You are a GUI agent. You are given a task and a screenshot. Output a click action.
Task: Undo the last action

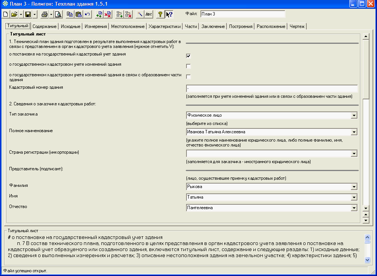87,14
